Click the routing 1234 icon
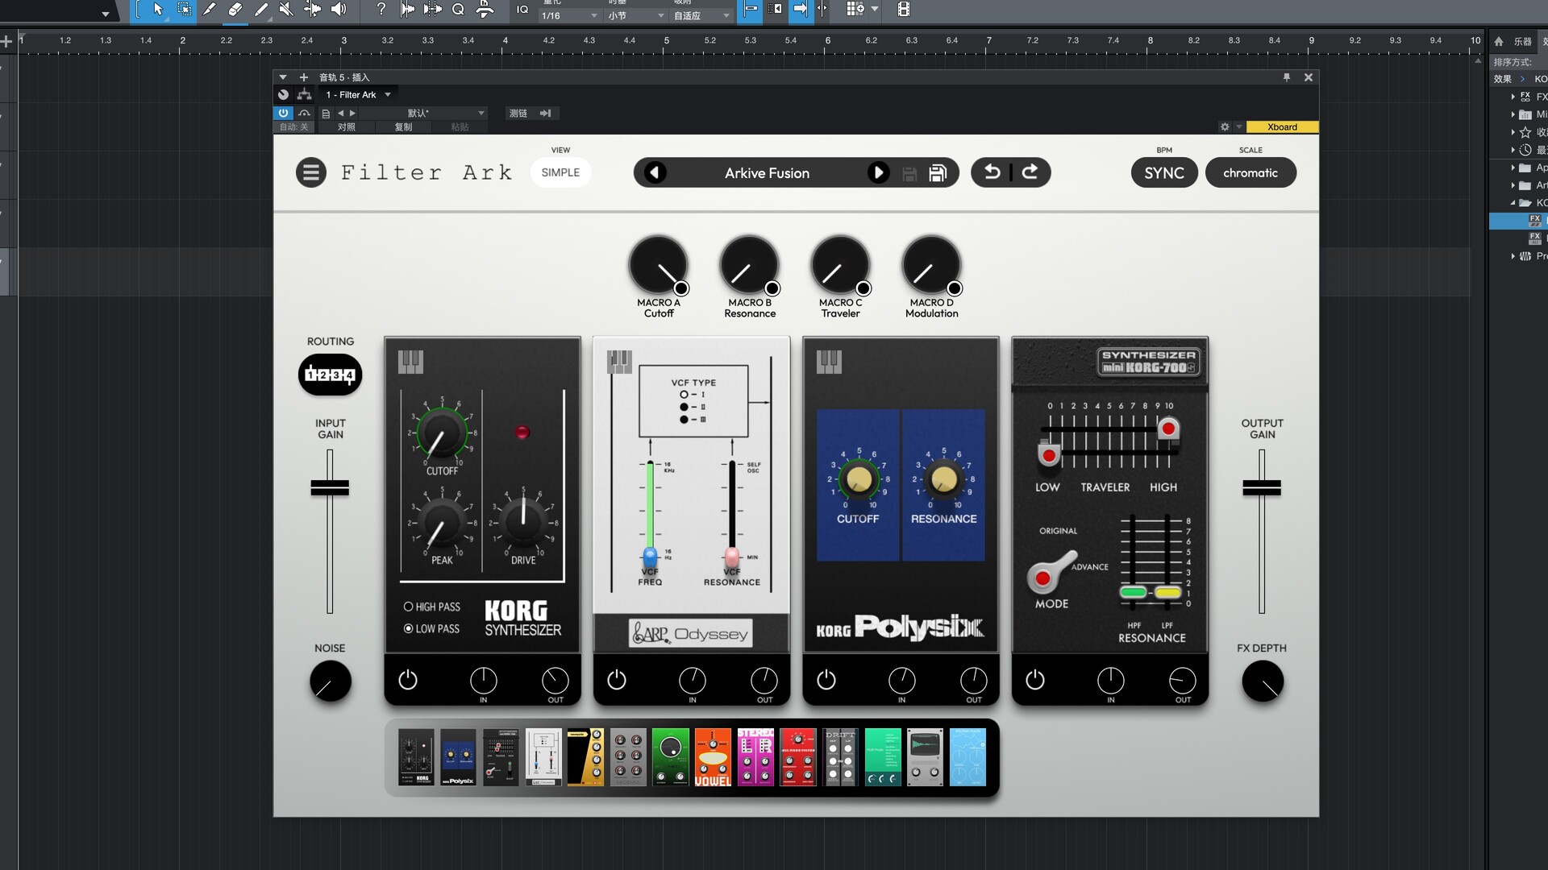This screenshot has width=1548, height=870. [x=330, y=375]
